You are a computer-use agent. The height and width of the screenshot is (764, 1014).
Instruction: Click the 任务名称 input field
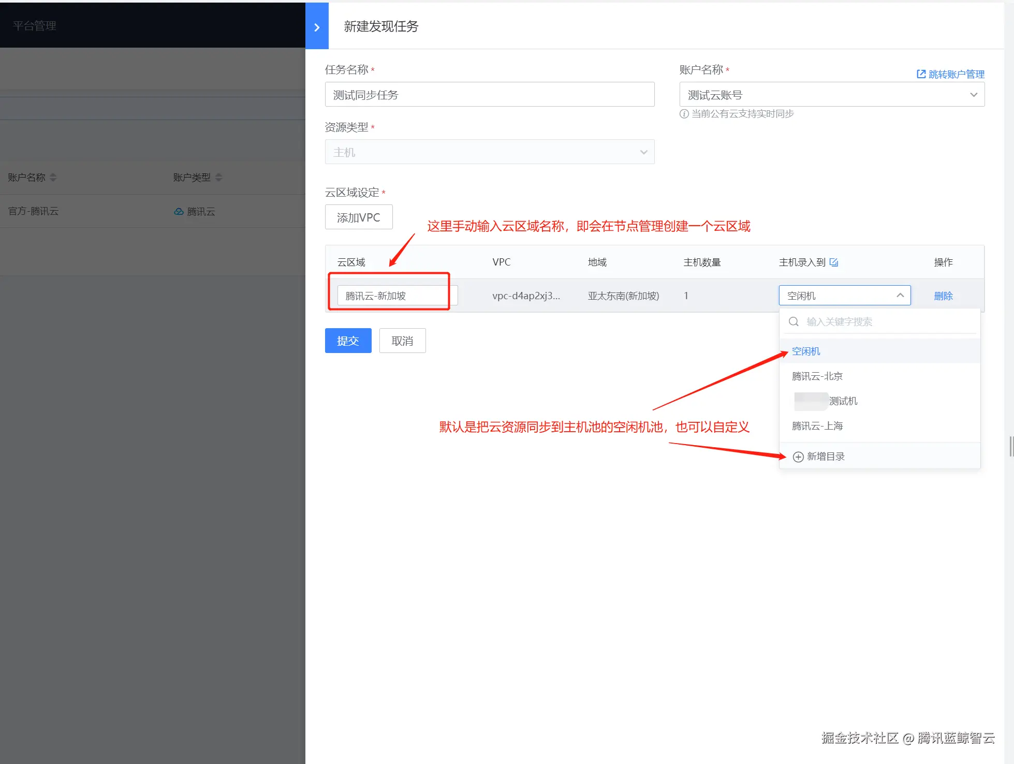tap(489, 95)
